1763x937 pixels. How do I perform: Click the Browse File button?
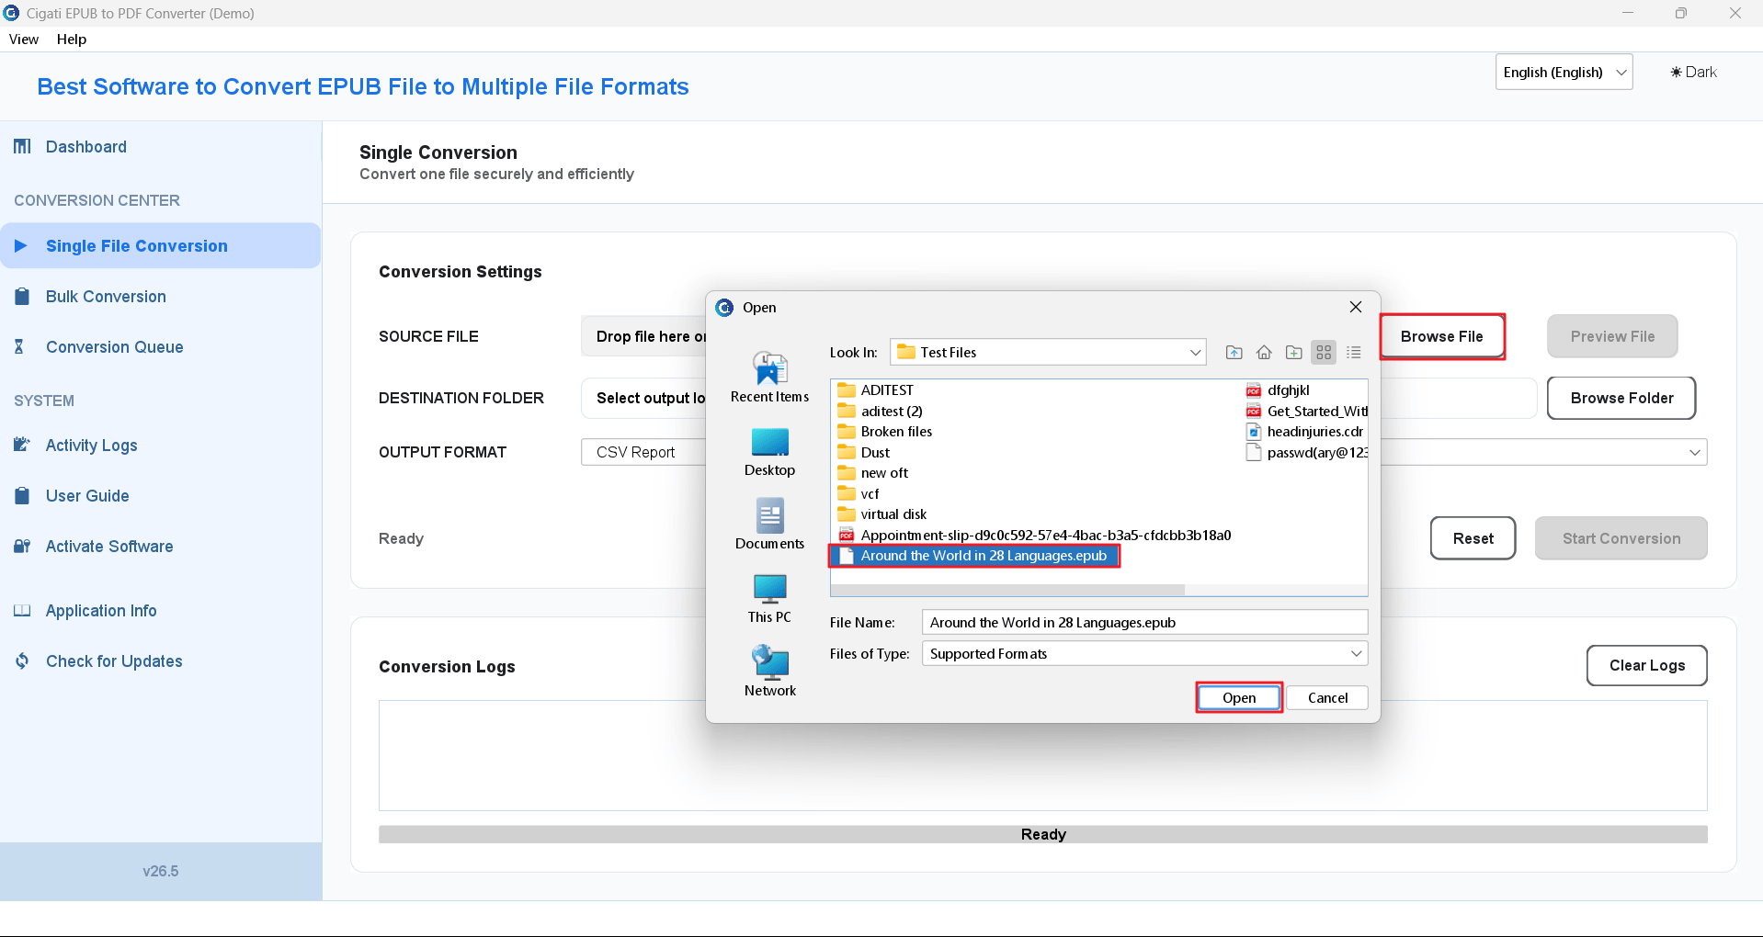tap(1441, 337)
